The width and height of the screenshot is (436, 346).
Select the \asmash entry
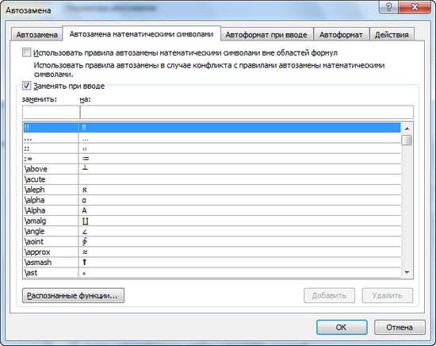[212, 262]
